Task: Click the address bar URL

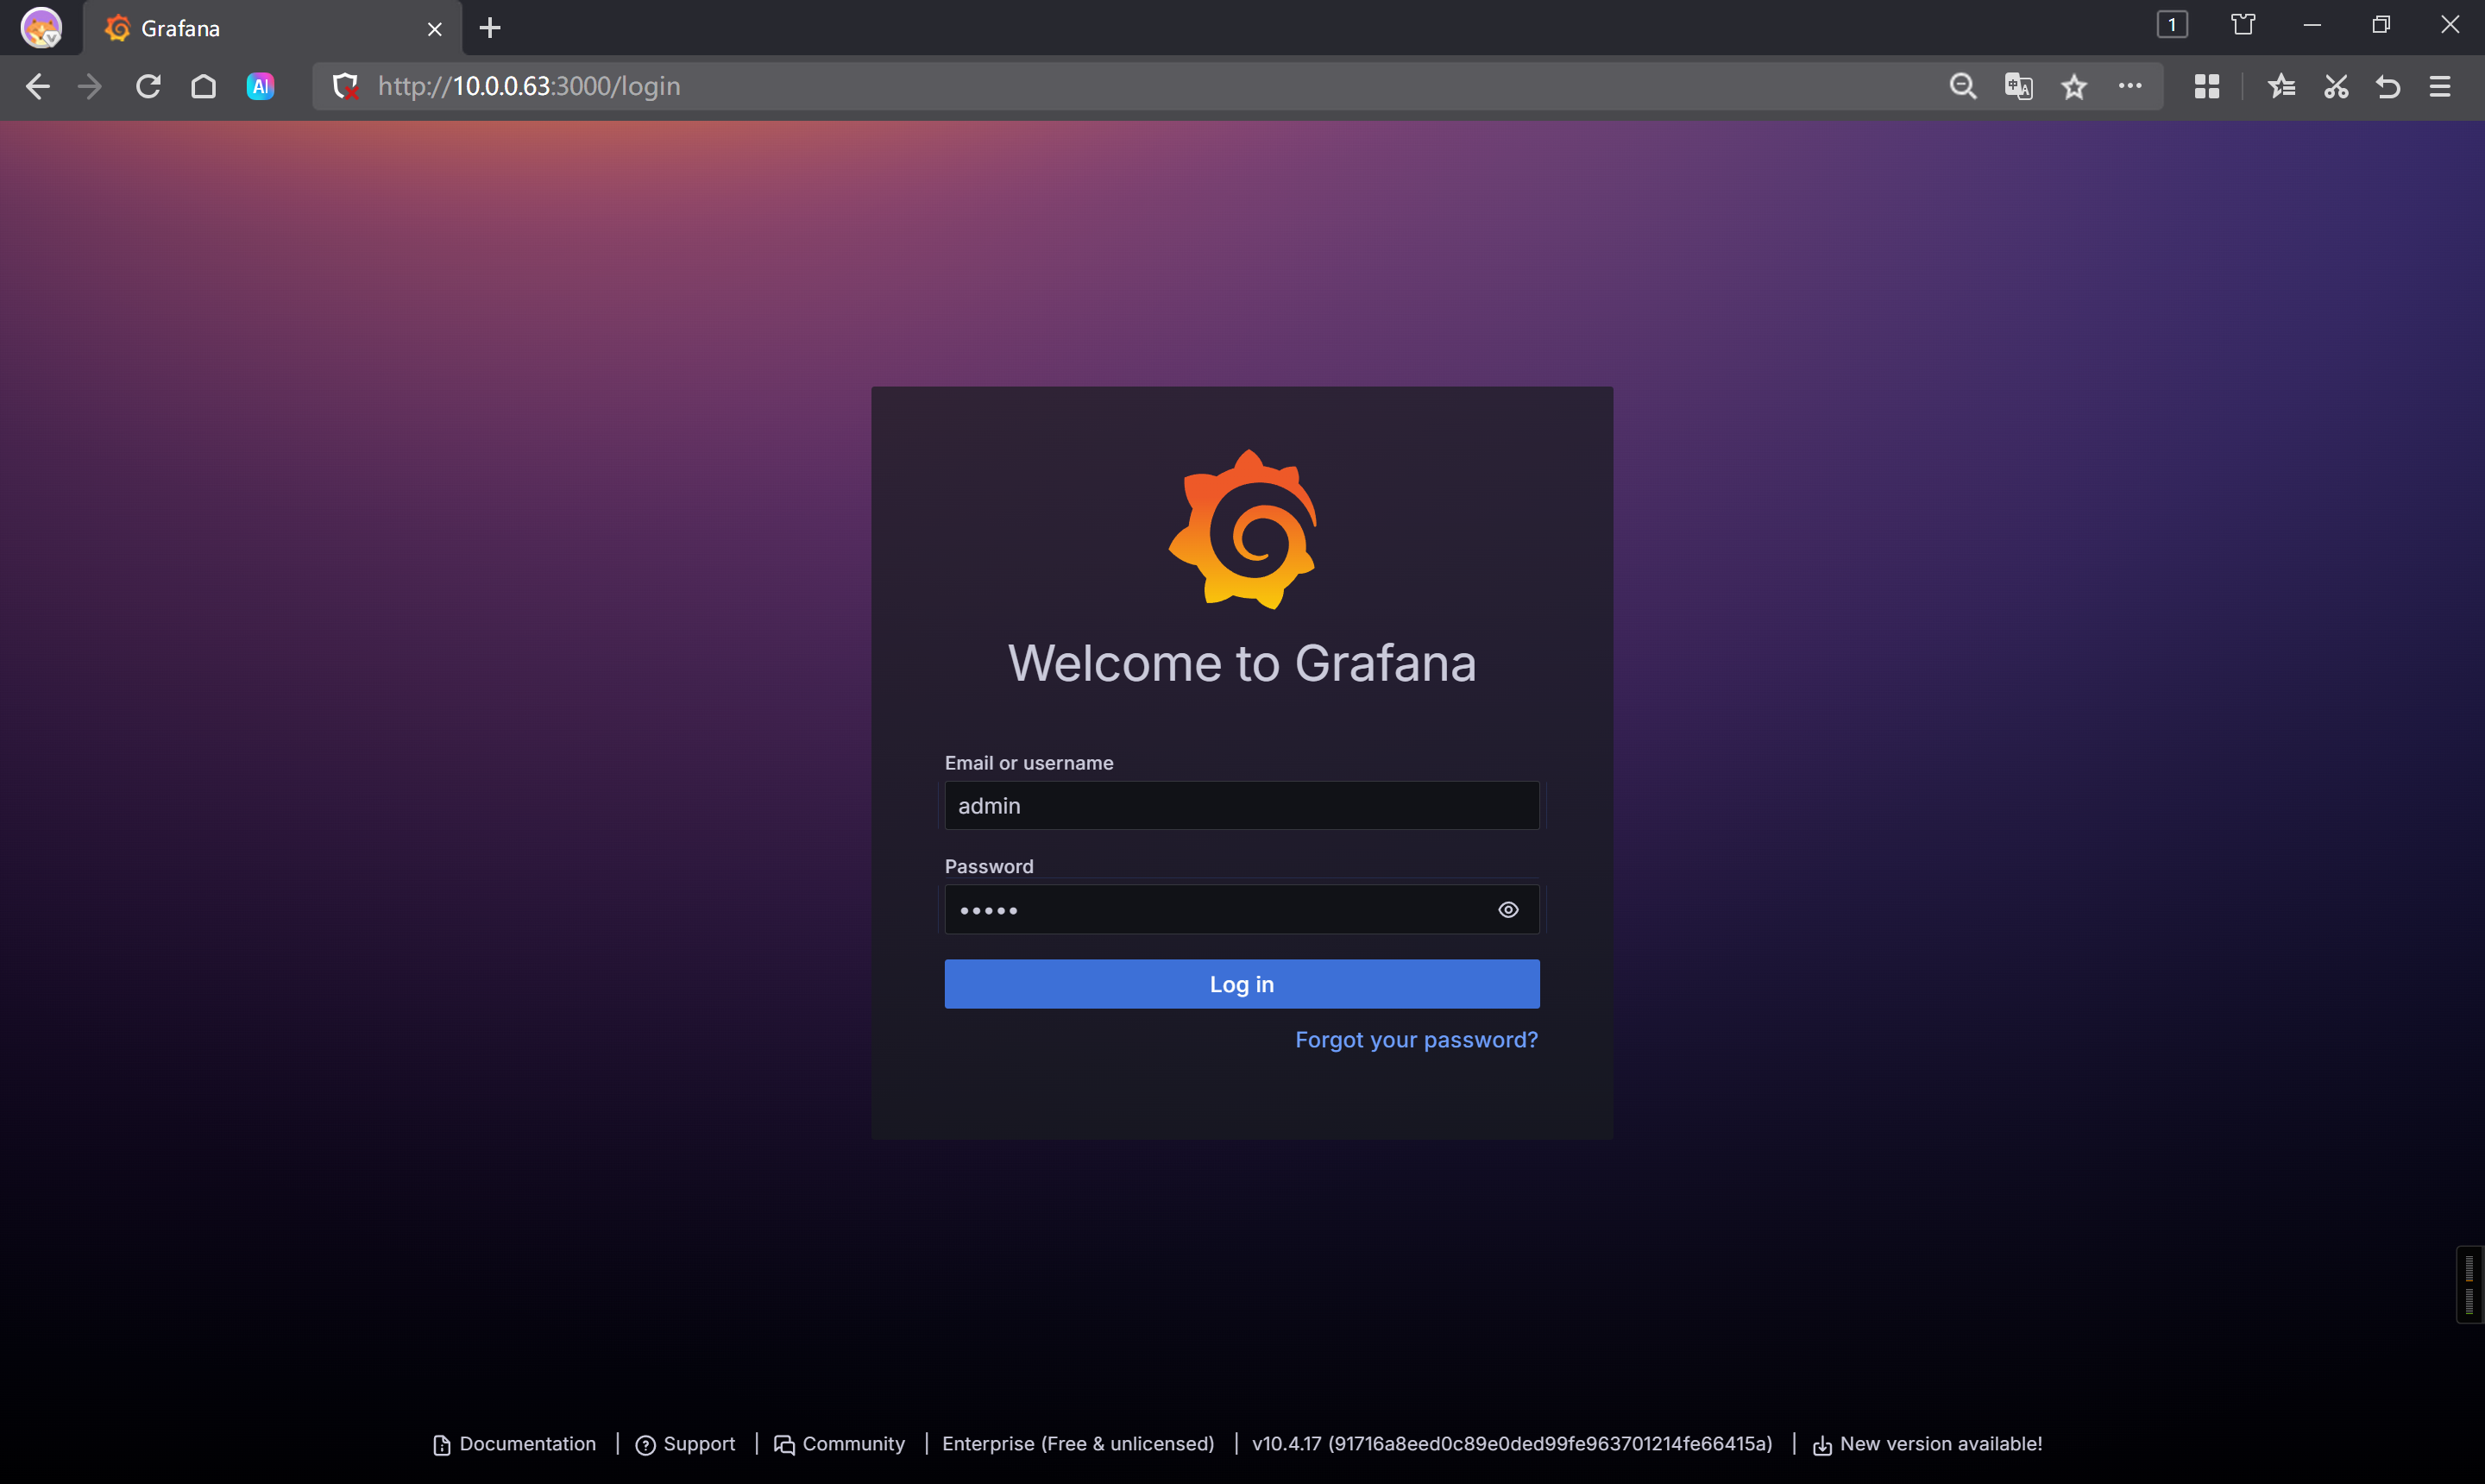Action: 529,87
